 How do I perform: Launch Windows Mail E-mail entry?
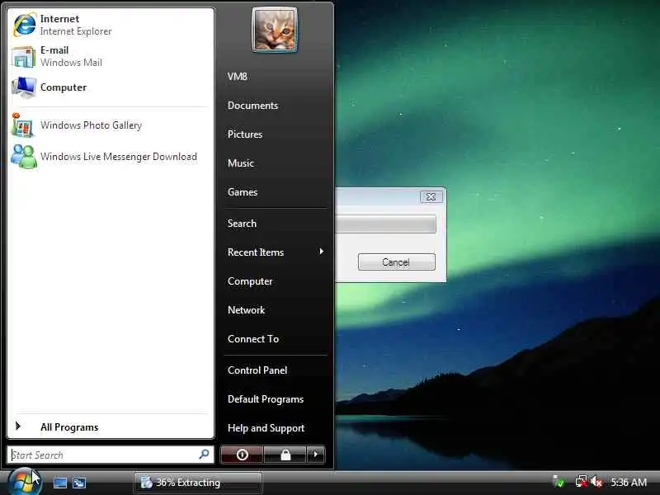click(x=111, y=56)
